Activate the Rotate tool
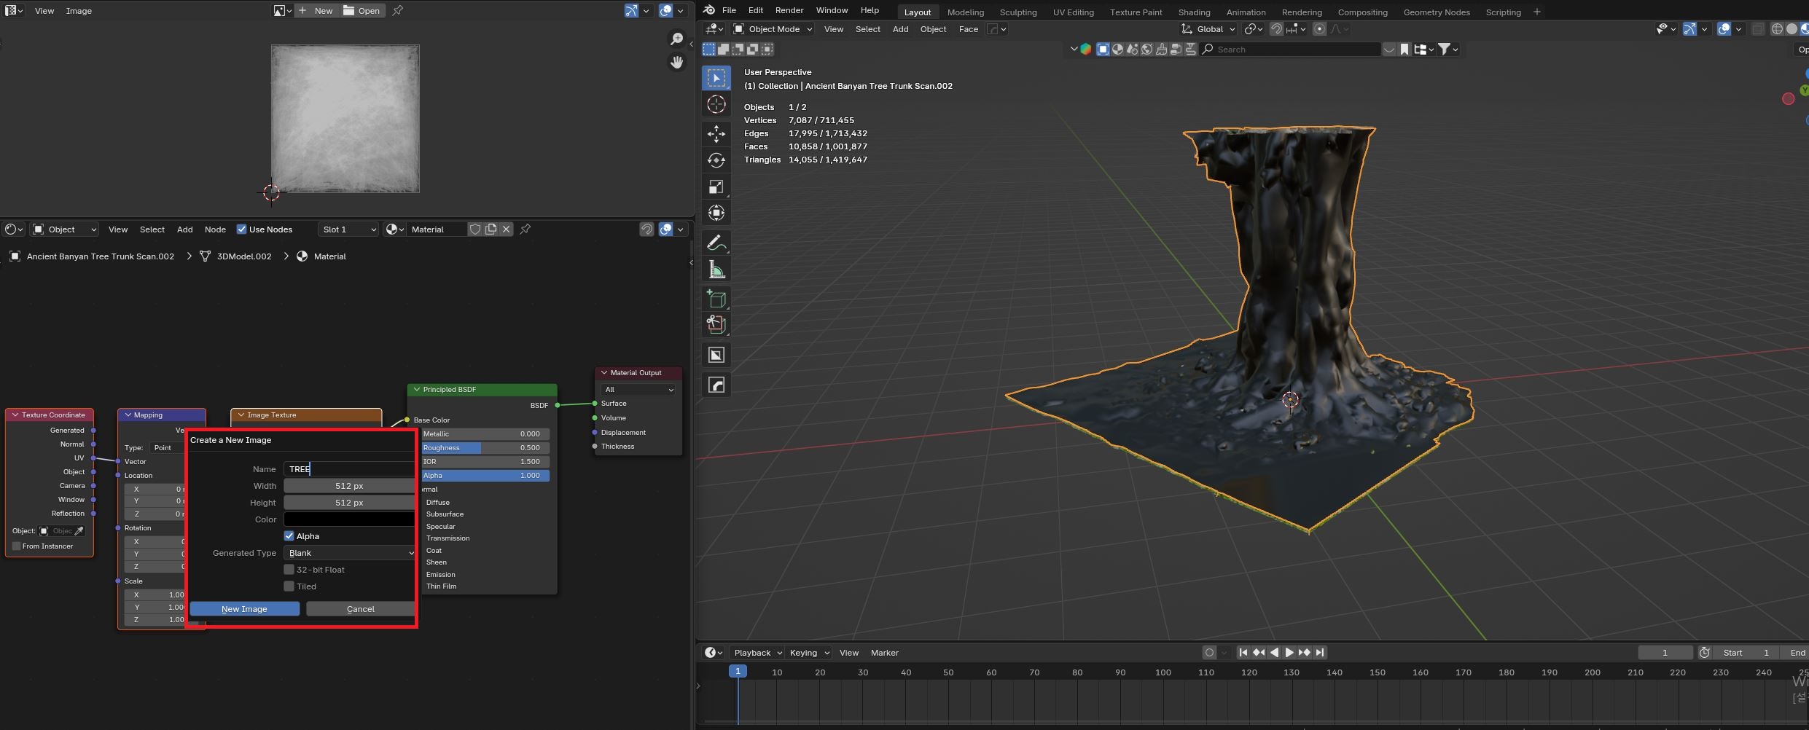The width and height of the screenshot is (1809, 730). (716, 160)
